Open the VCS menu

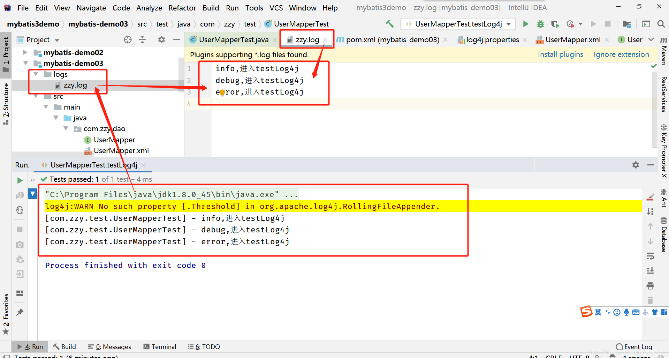[276, 8]
